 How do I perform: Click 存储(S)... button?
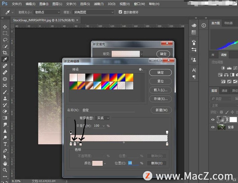coord(160,99)
